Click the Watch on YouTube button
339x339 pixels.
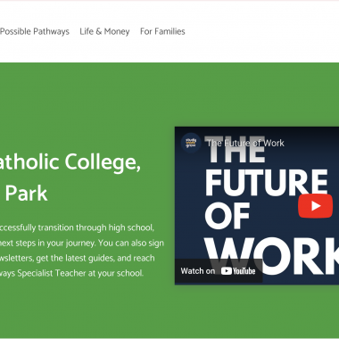219,271
